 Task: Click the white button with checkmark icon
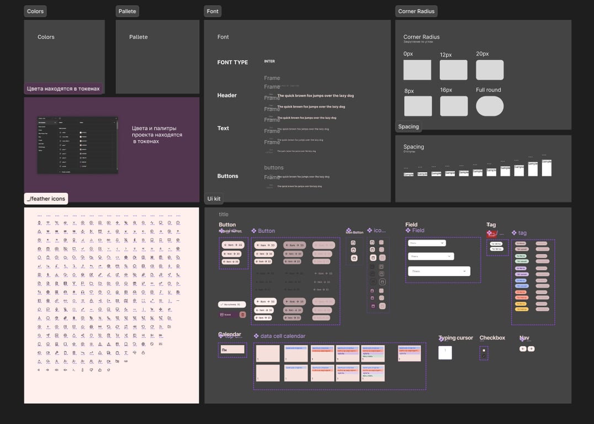click(x=232, y=304)
